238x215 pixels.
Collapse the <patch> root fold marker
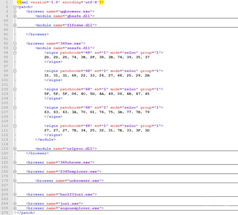[x=15, y=7]
